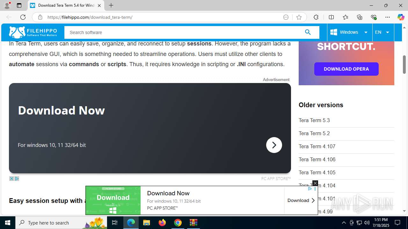408x229 pixels.
Task: View site information lock icon
Action: point(40,17)
